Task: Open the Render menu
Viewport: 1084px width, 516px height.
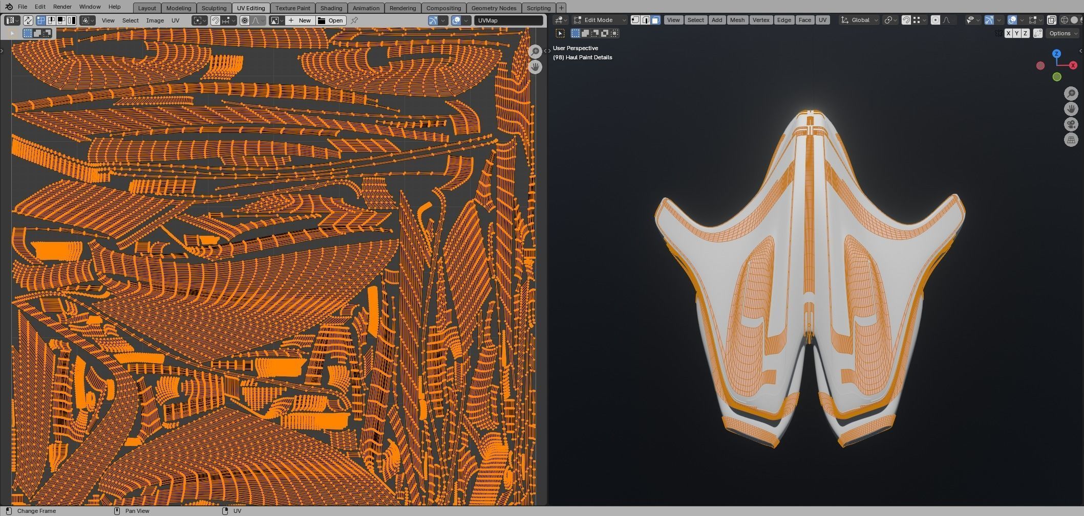Action: click(62, 7)
